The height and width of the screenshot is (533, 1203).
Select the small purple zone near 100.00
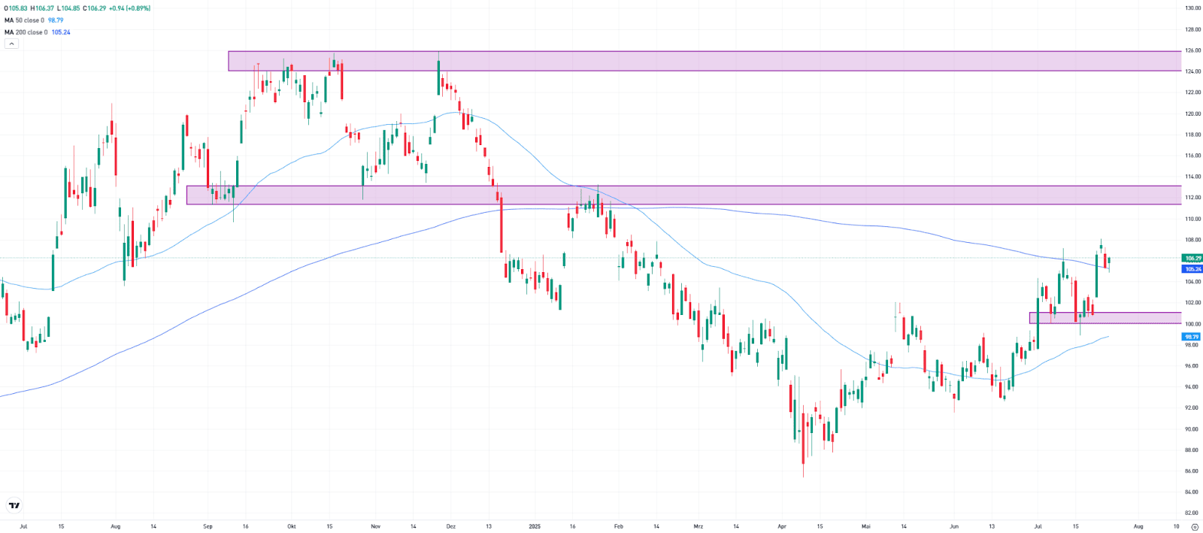(1105, 318)
